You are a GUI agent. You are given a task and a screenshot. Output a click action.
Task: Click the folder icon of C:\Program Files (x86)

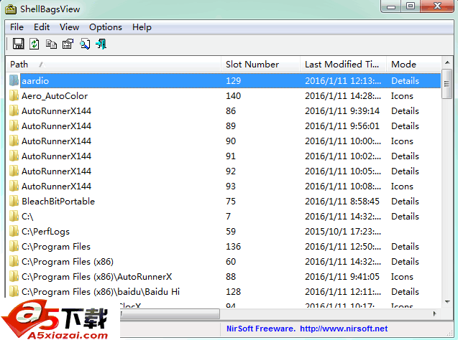click(x=14, y=261)
